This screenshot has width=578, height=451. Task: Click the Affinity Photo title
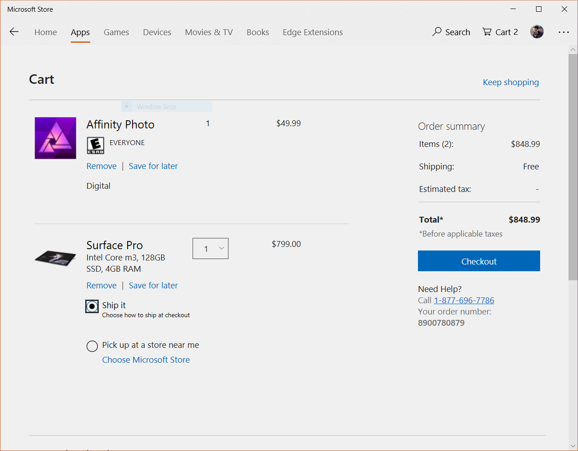[120, 125]
